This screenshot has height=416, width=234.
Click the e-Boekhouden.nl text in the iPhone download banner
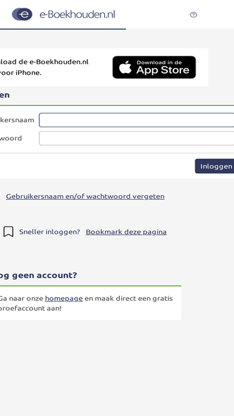coord(59,62)
